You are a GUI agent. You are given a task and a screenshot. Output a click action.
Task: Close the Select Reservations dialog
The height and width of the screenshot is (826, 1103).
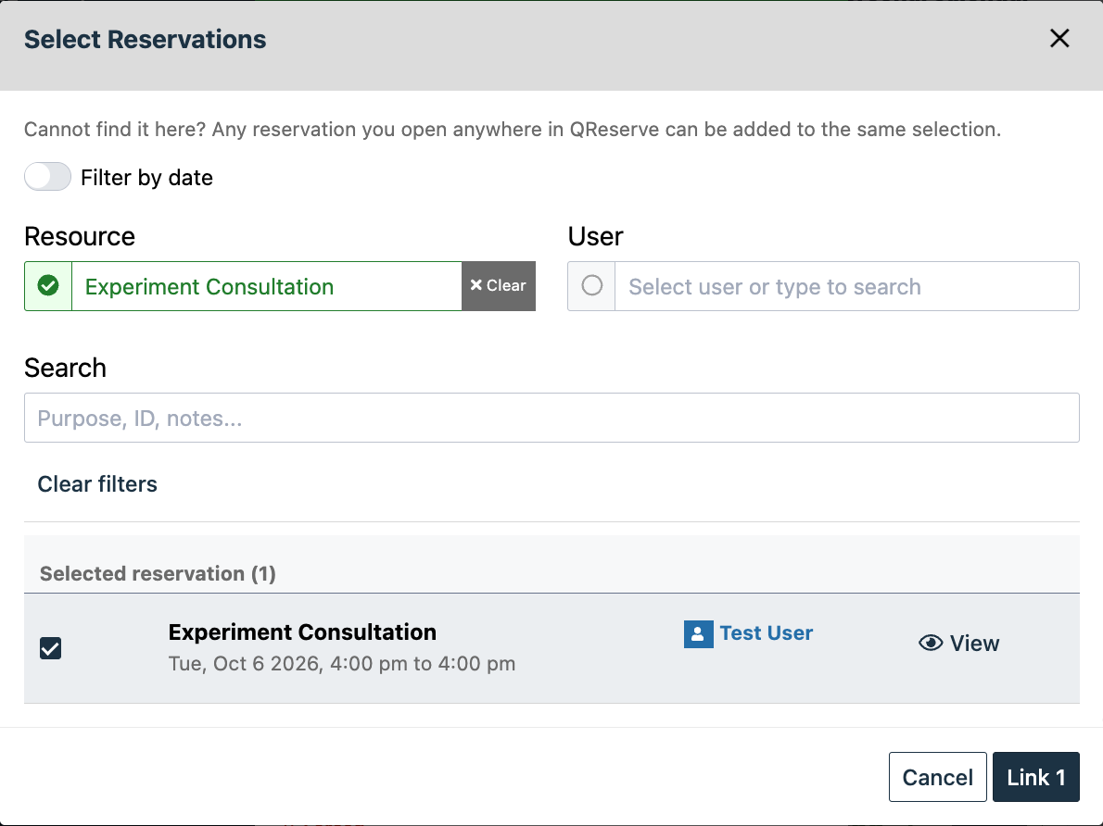click(1059, 38)
